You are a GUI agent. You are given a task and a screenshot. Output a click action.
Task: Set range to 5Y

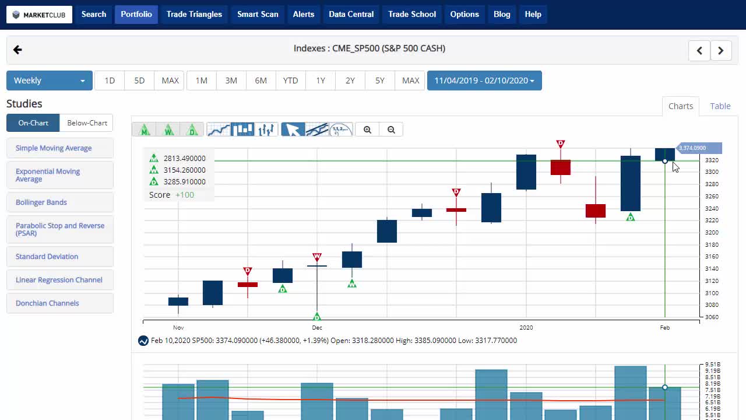pyautogui.click(x=380, y=80)
